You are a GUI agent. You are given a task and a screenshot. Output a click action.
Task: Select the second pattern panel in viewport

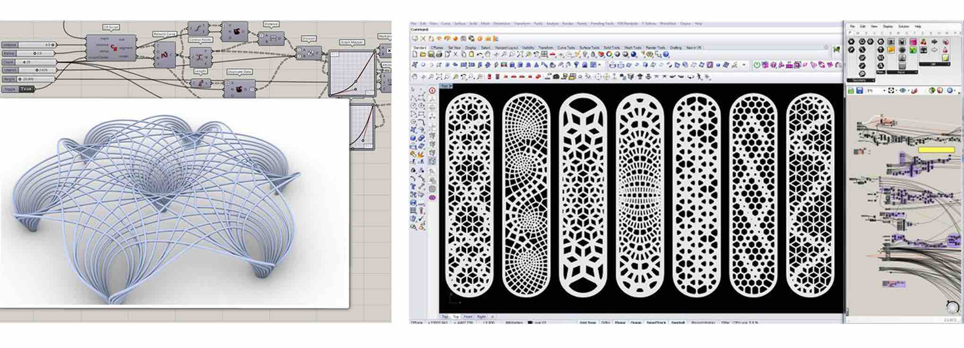pyautogui.click(x=526, y=195)
